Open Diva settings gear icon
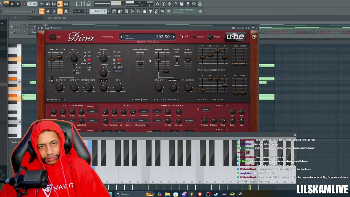The width and height of the screenshot is (350, 197). pyautogui.click(x=254, y=37)
